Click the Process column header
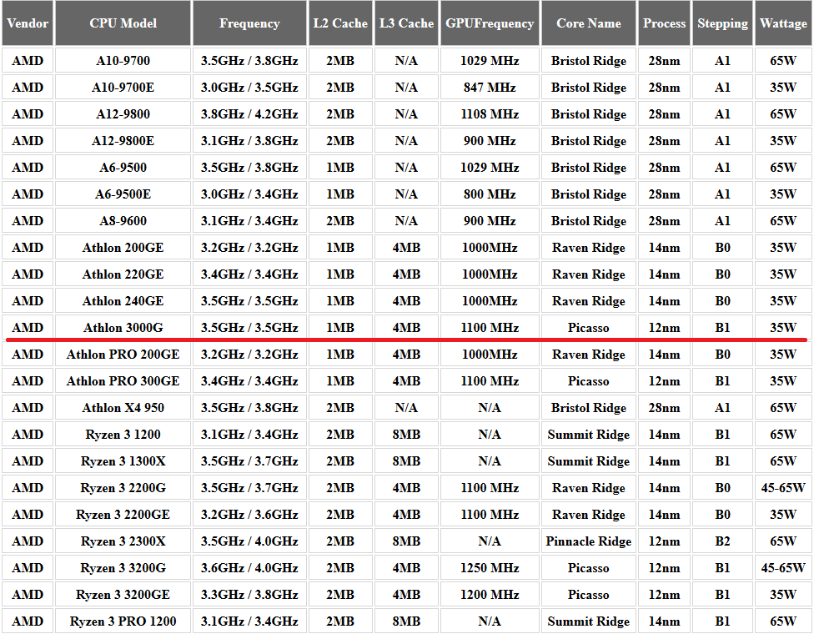814x634 pixels. pos(665,23)
